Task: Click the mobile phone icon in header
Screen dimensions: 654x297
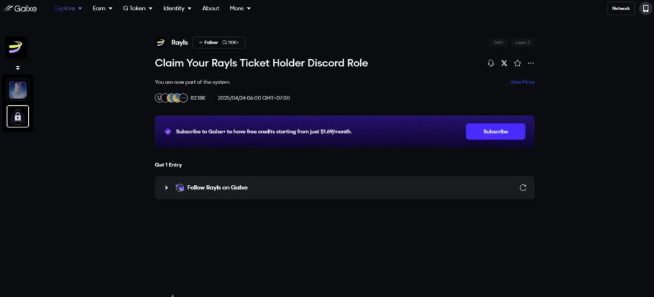Action: 645,8
